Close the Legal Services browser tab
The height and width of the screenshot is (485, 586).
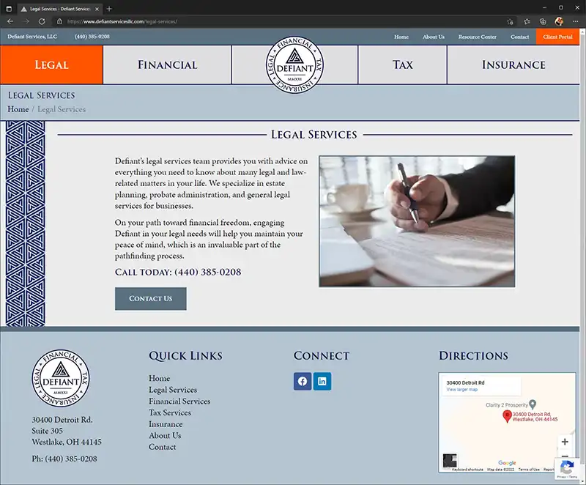point(97,9)
